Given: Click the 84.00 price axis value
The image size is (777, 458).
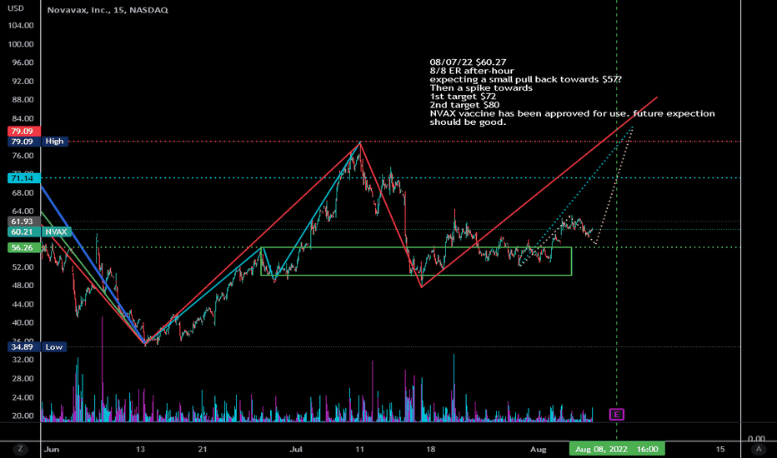Looking at the screenshot, I should 23,118.
